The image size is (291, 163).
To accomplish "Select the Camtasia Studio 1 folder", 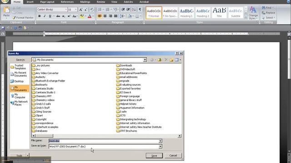I will [x=44, y=92].
